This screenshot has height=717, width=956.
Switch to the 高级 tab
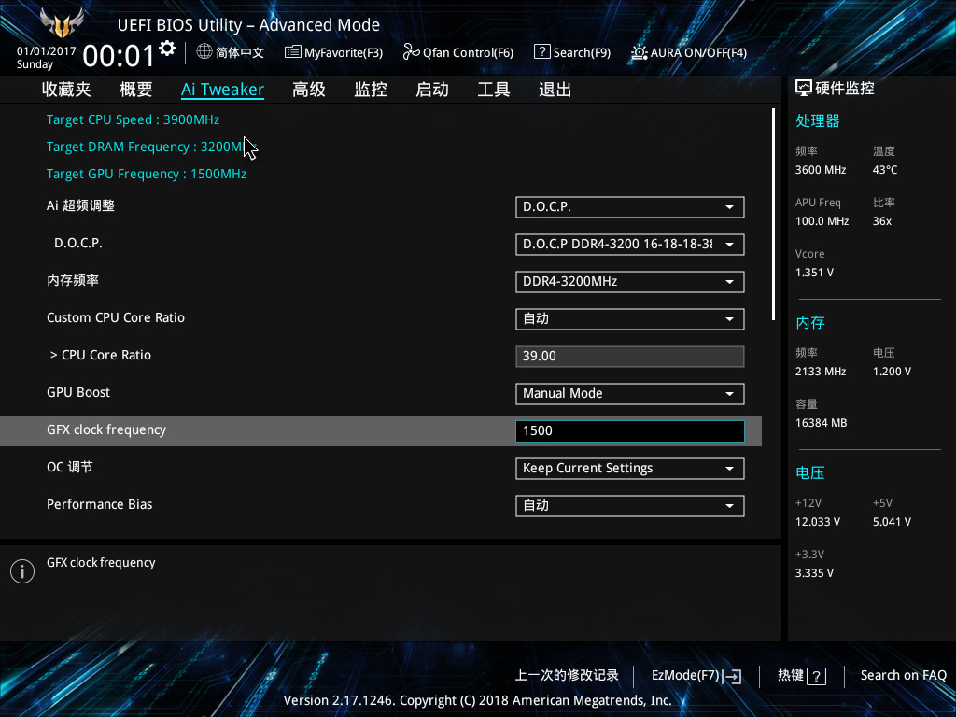pos(308,89)
